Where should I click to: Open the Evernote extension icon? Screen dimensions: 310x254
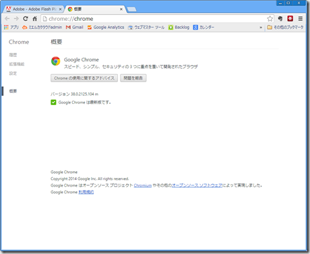coord(280,18)
